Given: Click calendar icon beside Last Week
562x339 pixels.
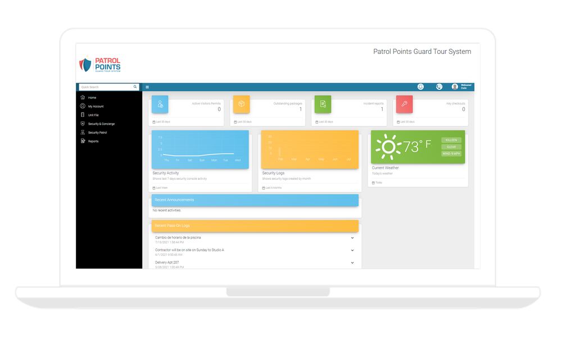Looking at the screenshot, I should pos(154,188).
